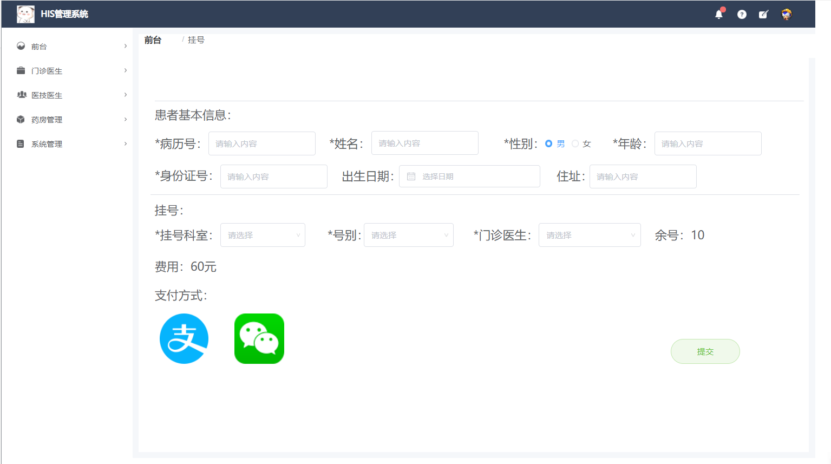Click the 患者基本信息 heading
This screenshot has height=464, width=831.
pyautogui.click(x=193, y=115)
